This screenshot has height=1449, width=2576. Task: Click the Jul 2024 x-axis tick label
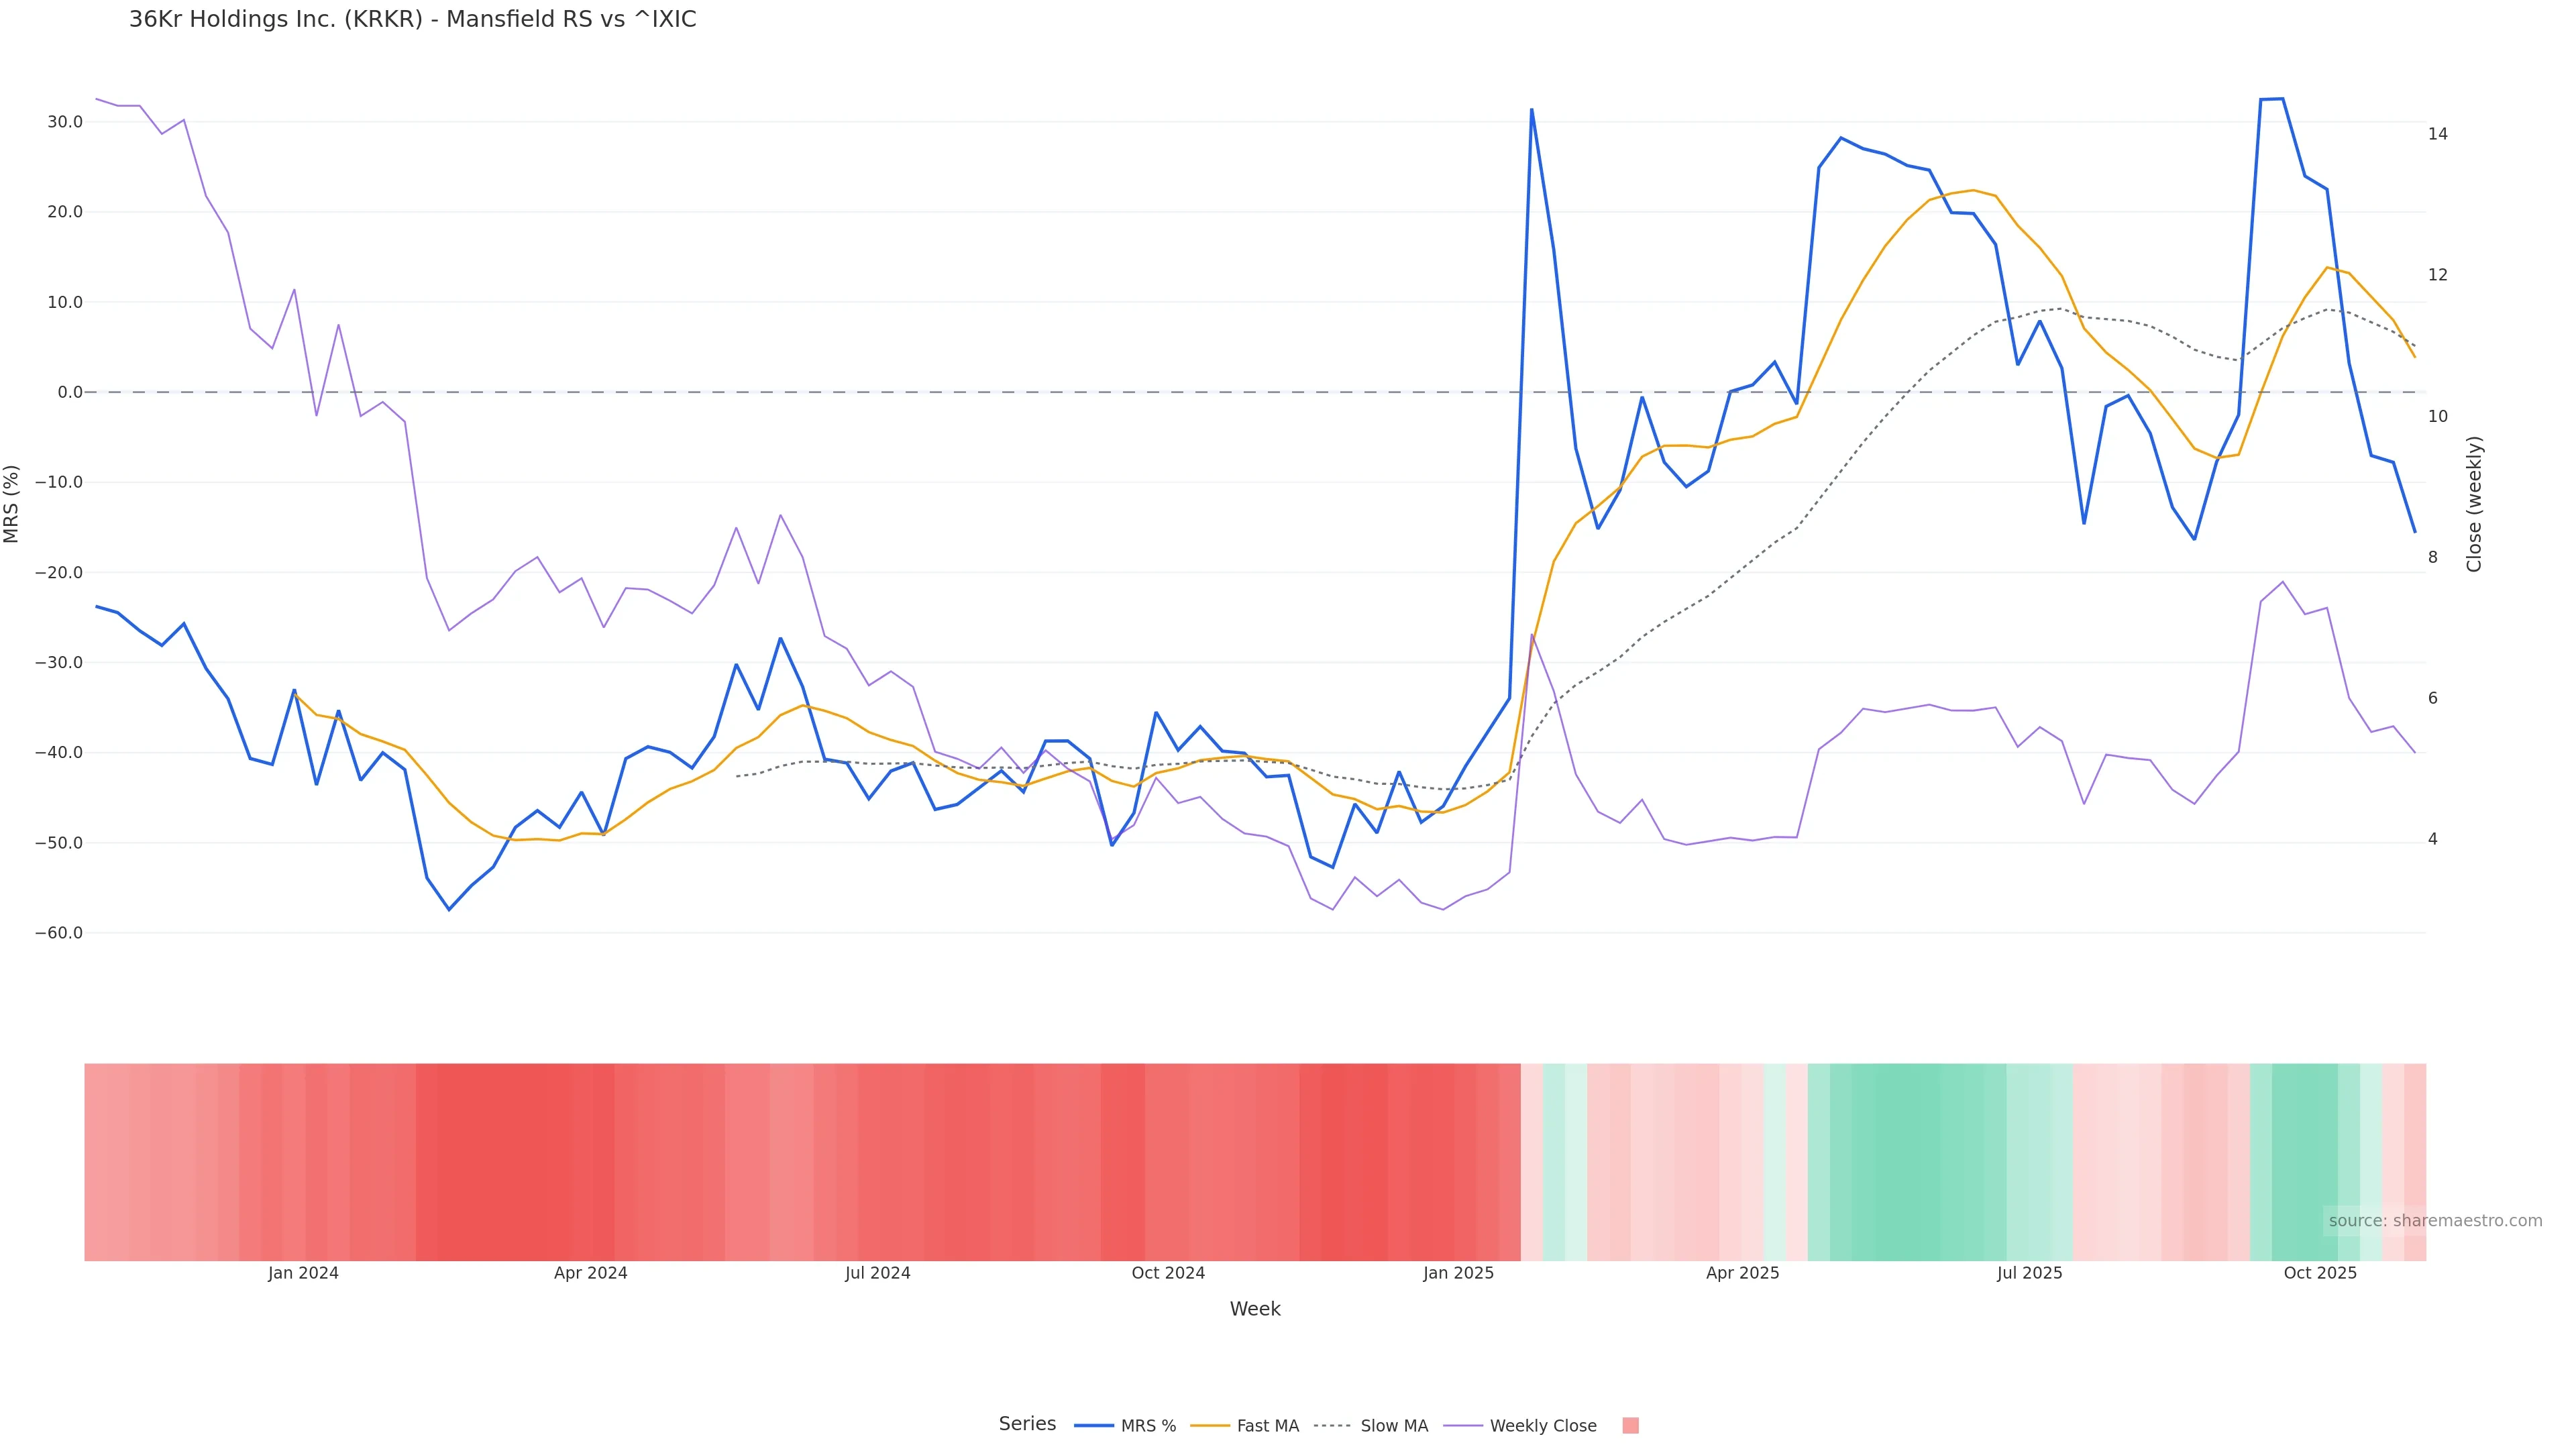coord(877,1273)
